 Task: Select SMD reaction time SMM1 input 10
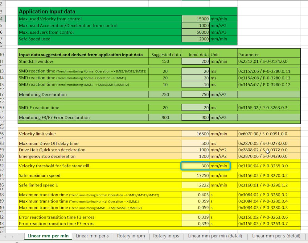coord(196,85)
